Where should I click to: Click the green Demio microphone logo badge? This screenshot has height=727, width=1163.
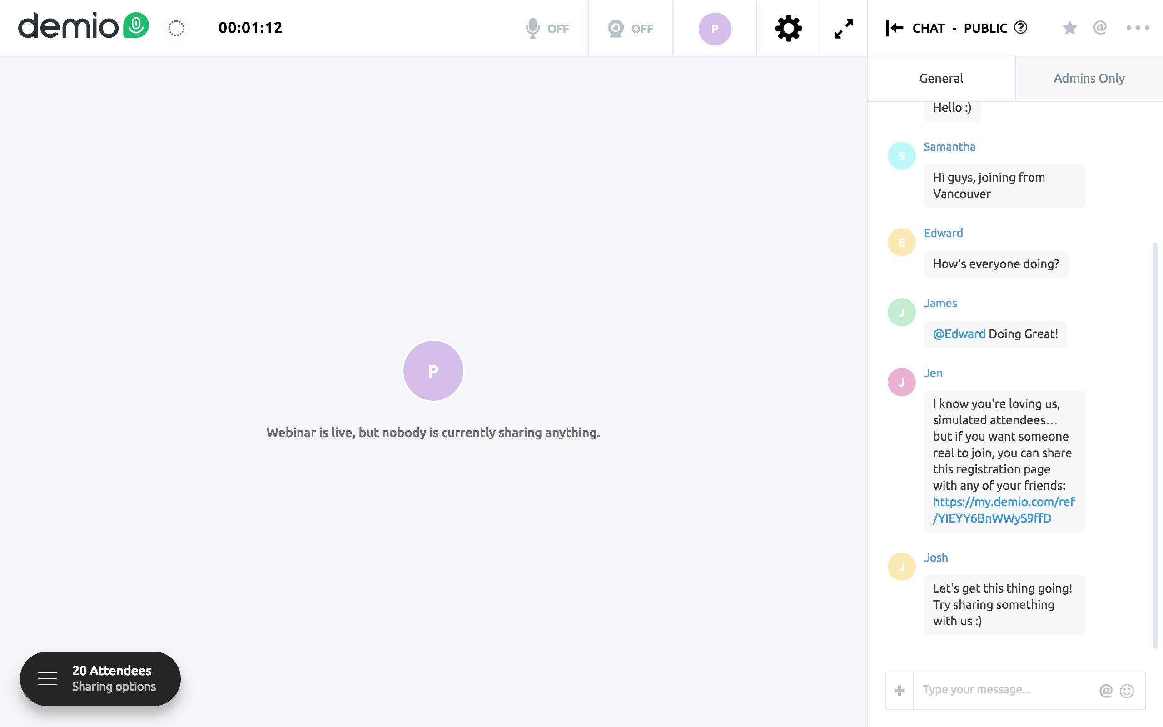pyautogui.click(x=136, y=25)
